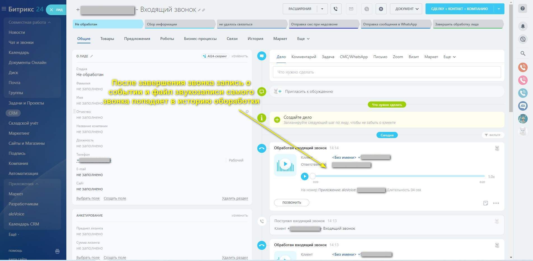
Task: Open the three-dots menu on the 14:14 call
Action: [x=496, y=203]
